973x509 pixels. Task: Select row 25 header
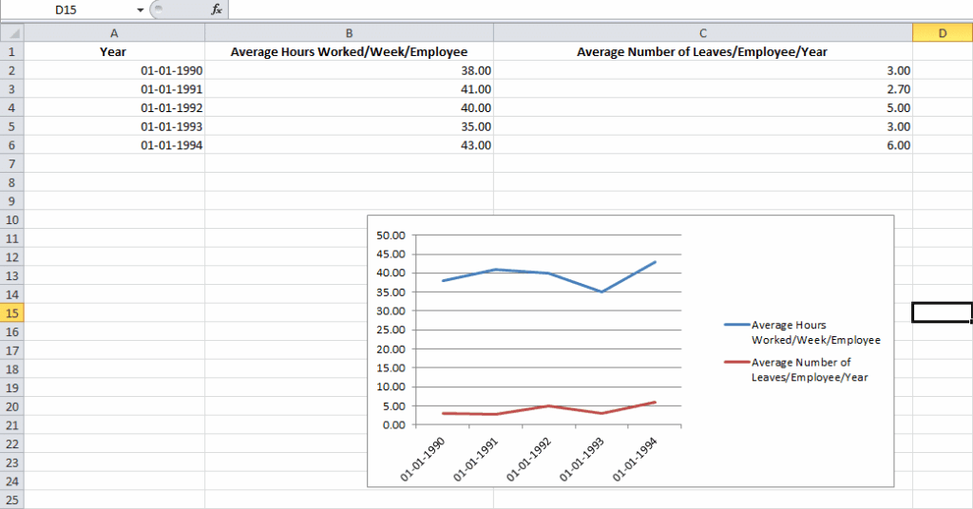click(x=11, y=500)
